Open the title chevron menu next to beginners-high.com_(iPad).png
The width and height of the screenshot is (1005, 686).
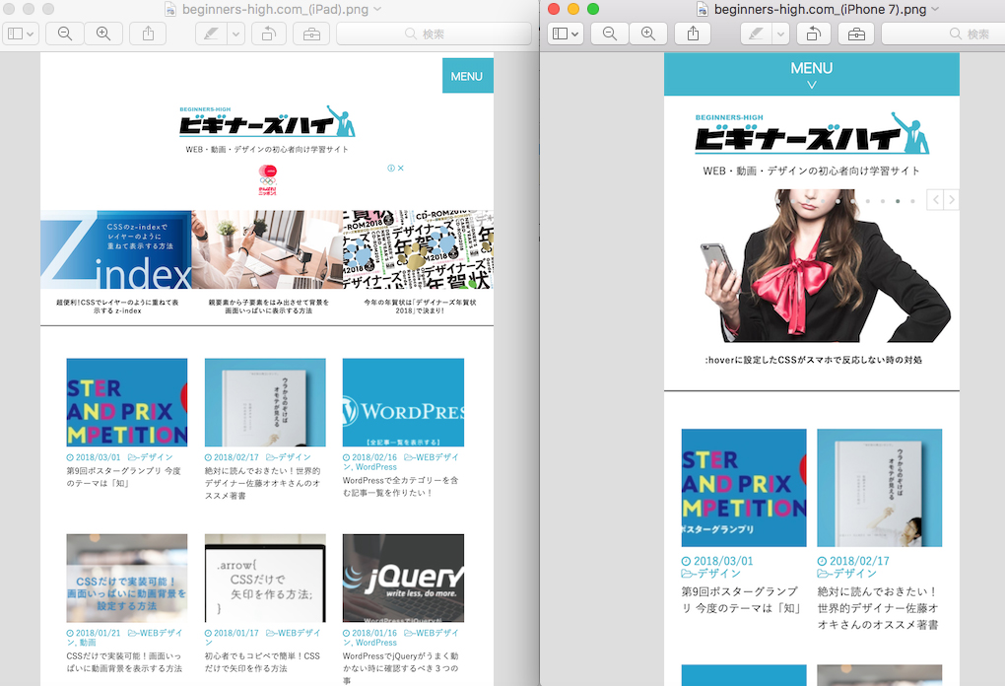pyautogui.click(x=377, y=9)
